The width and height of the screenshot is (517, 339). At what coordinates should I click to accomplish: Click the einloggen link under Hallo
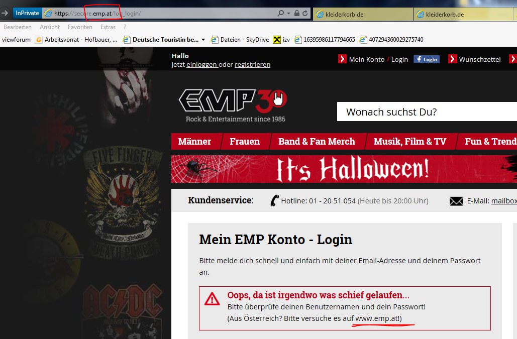pyautogui.click(x=201, y=65)
